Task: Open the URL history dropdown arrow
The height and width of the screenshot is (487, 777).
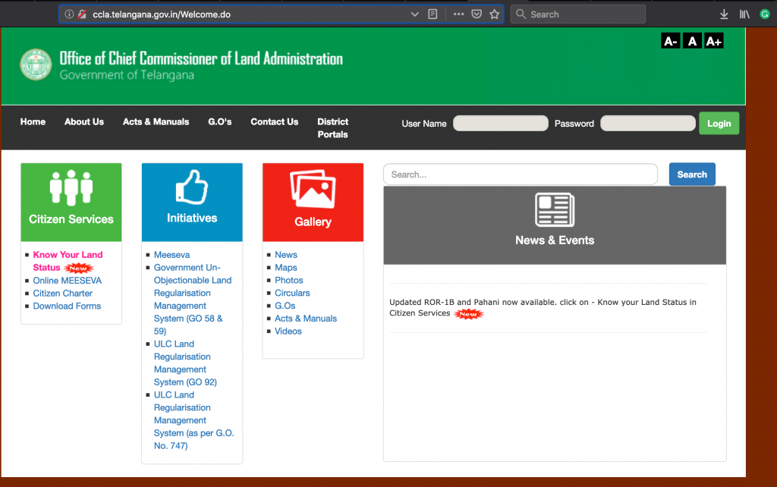Action: point(415,14)
